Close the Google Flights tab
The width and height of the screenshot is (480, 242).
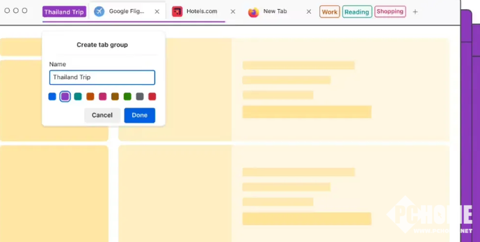pyautogui.click(x=157, y=12)
